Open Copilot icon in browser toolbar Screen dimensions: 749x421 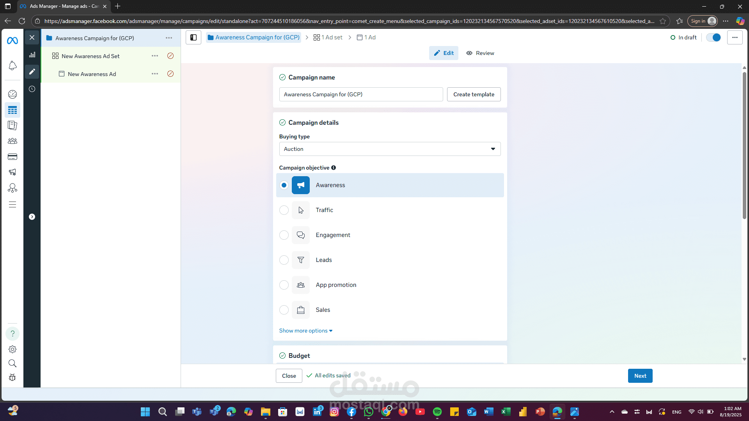coord(740,21)
